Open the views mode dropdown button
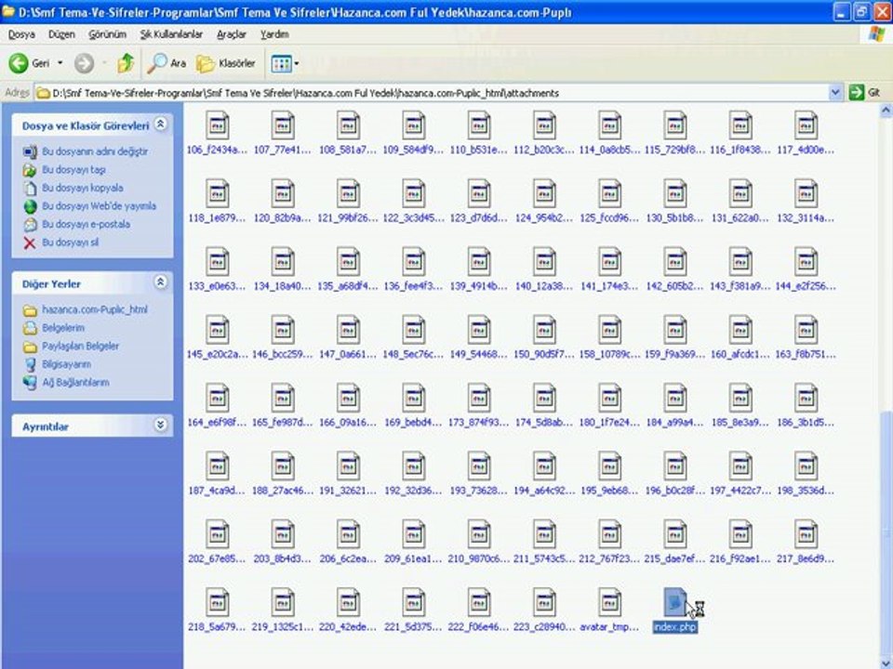893x669 pixels. coord(285,63)
